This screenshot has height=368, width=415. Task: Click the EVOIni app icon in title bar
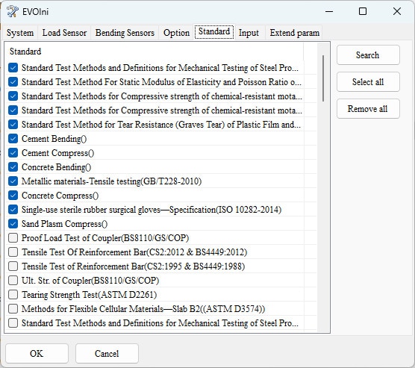(x=13, y=11)
